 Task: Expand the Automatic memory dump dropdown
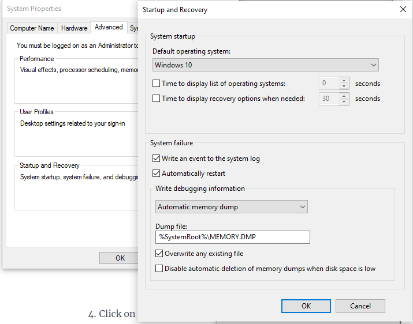point(232,207)
